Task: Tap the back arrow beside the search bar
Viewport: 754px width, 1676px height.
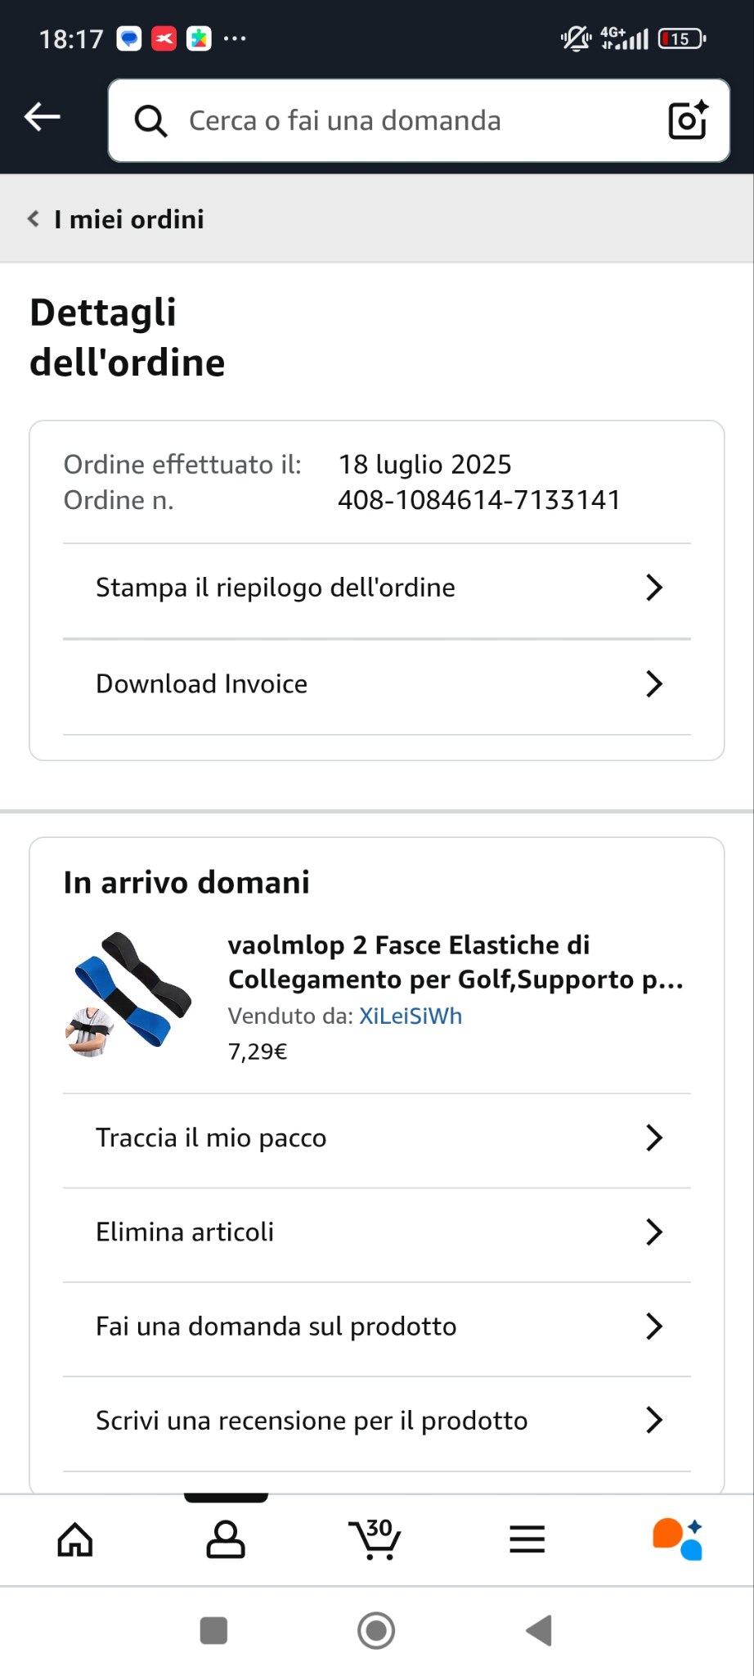Action: click(x=43, y=118)
